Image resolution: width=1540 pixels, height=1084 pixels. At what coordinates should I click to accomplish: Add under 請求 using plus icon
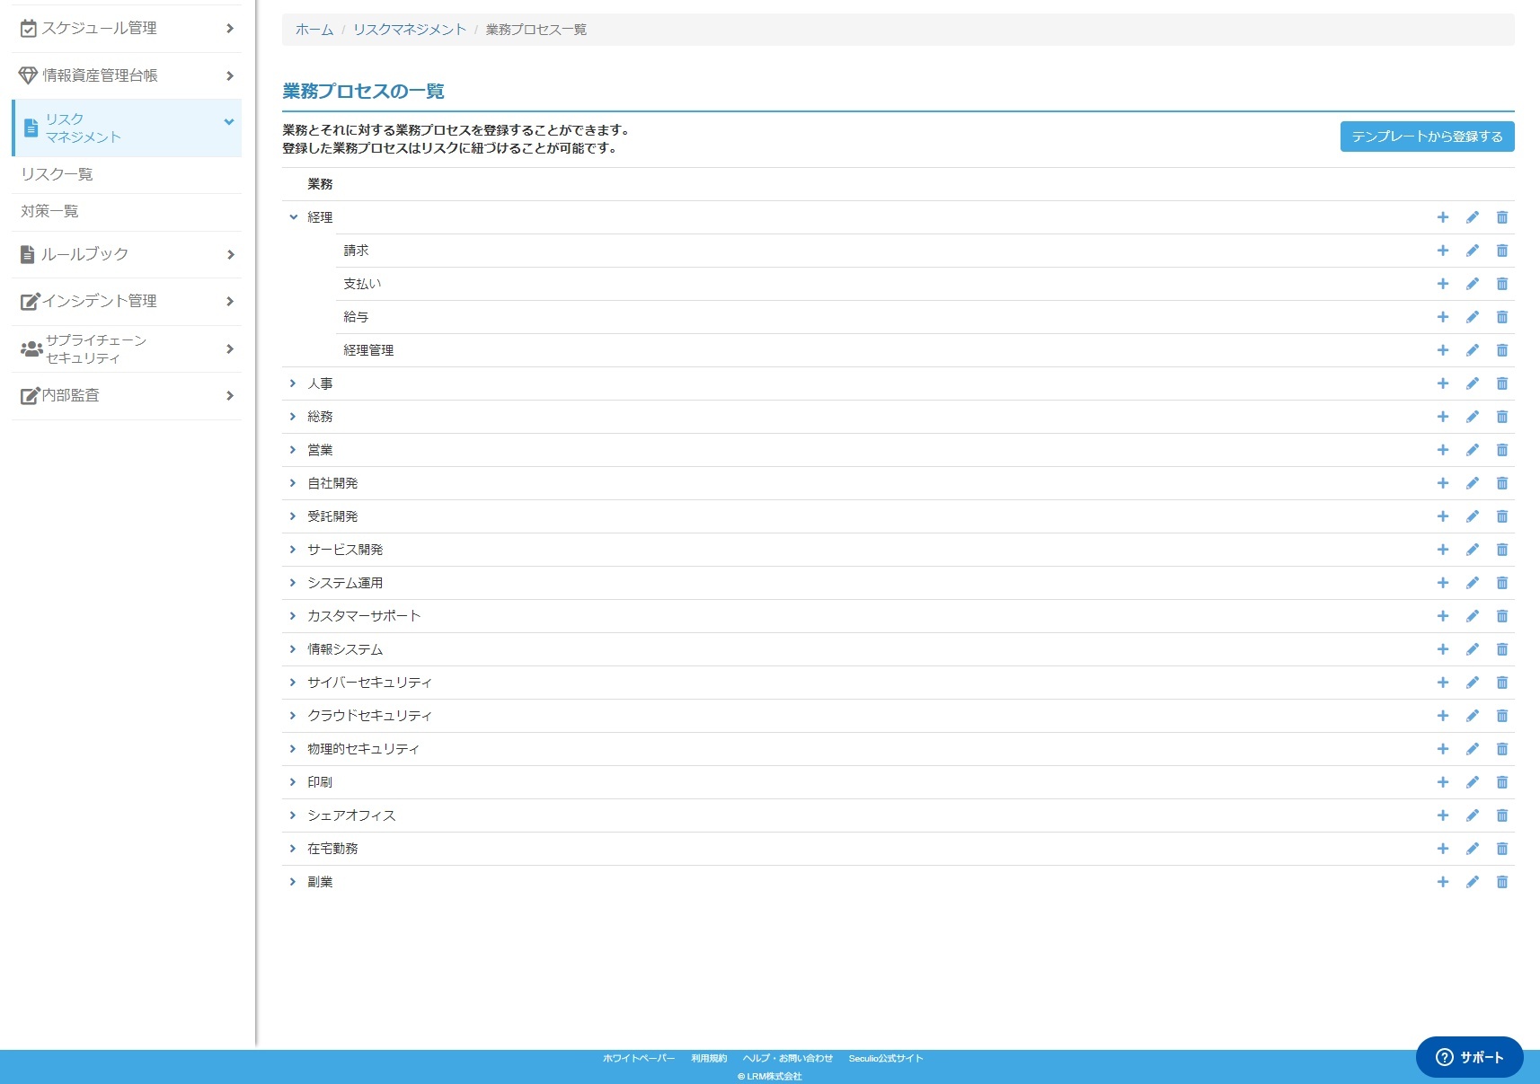1442,251
